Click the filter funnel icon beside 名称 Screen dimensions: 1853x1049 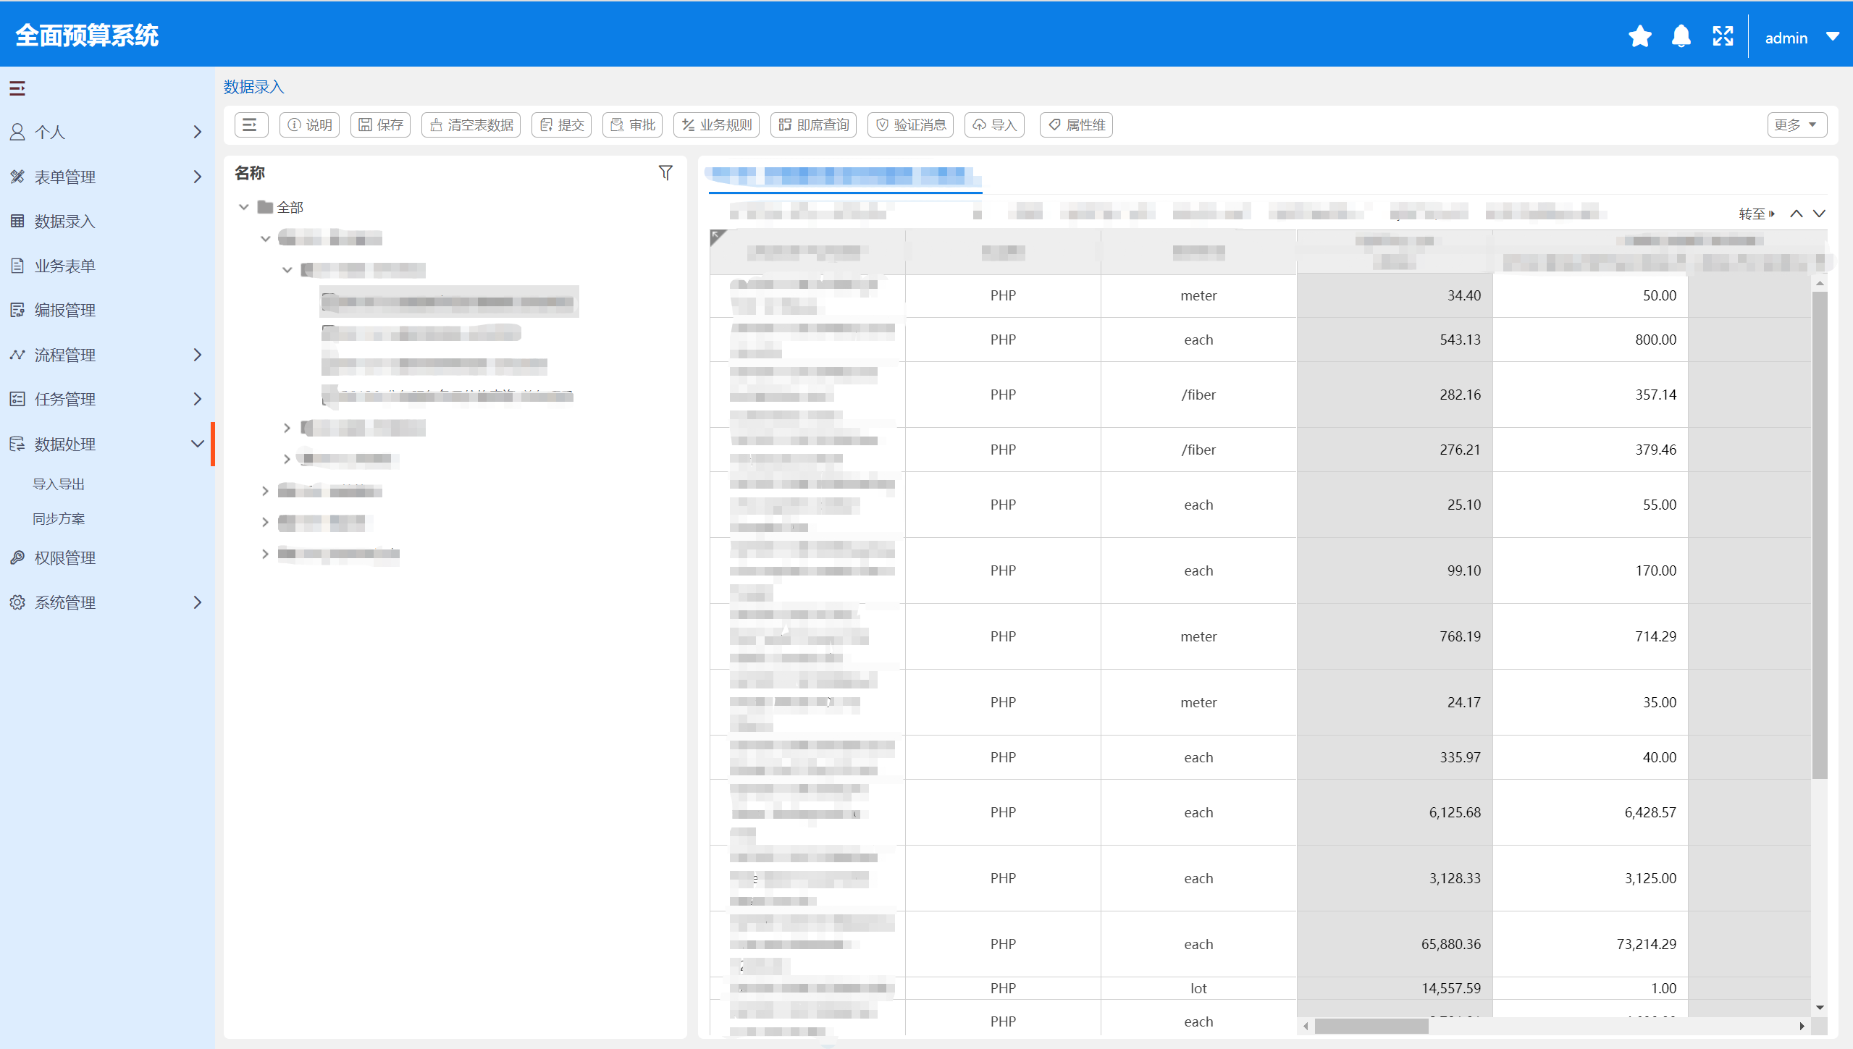coord(665,172)
